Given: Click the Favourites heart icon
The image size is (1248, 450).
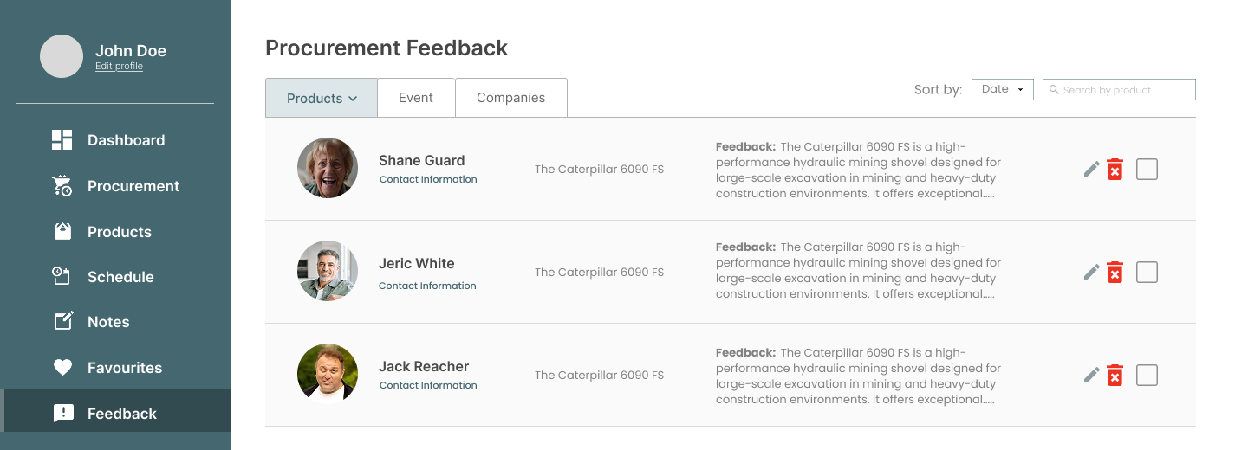Looking at the screenshot, I should pyautogui.click(x=63, y=368).
